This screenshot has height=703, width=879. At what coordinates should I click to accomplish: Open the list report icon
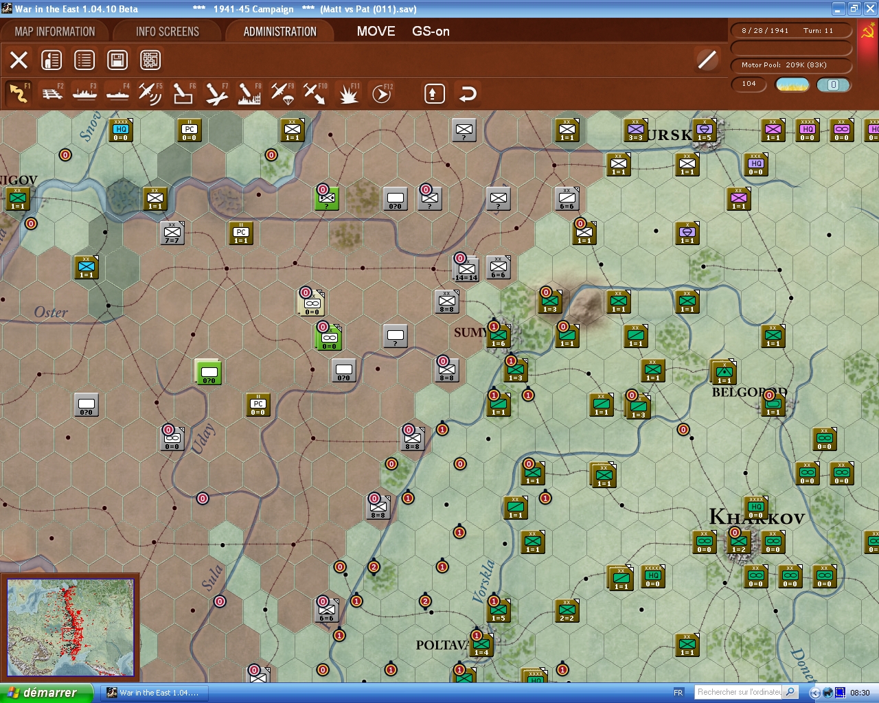tap(84, 60)
